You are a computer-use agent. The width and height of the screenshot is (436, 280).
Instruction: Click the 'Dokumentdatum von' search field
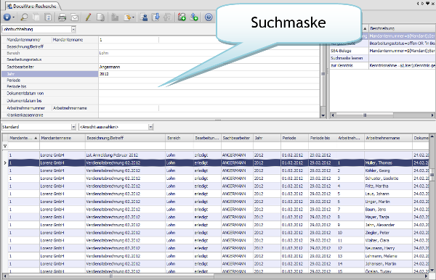click(209, 94)
